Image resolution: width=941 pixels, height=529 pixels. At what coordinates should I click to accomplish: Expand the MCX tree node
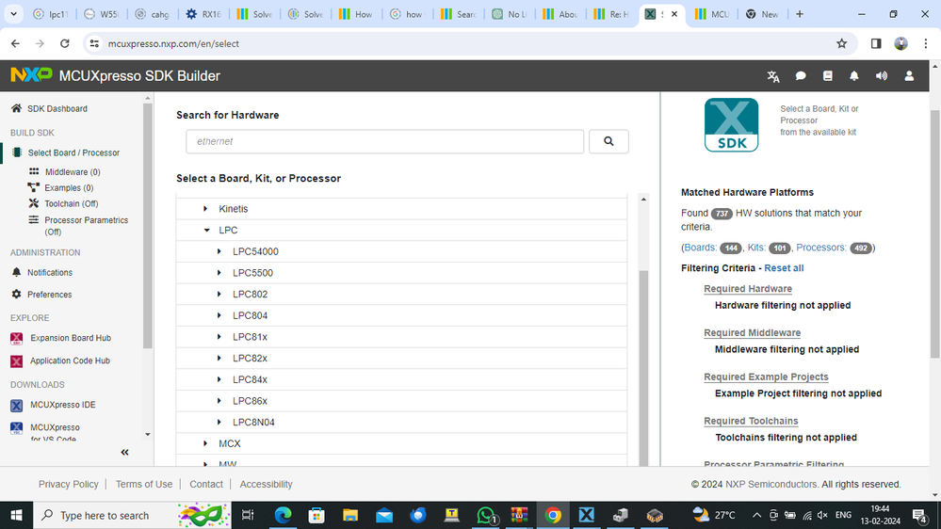[205, 443]
